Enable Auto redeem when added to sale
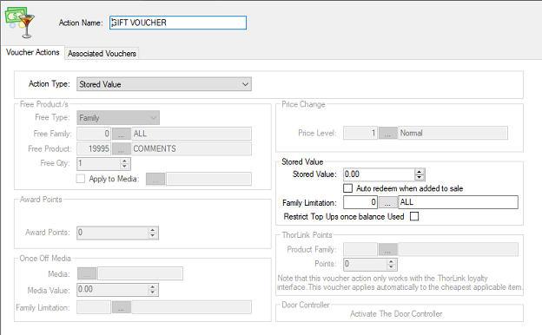Image resolution: width=542 pixels, height=335 pixels. click(x=347, y=188)
